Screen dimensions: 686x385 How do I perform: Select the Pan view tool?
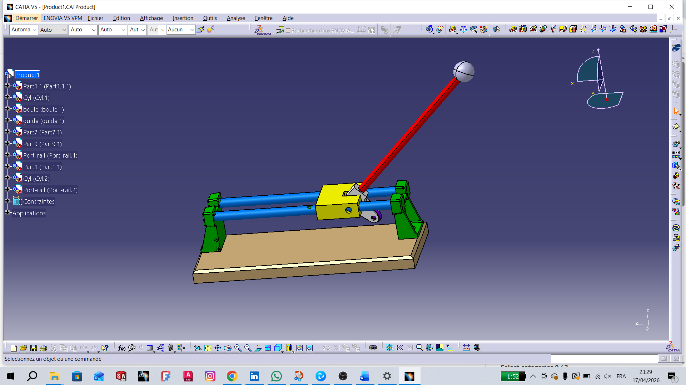point(218,348)
